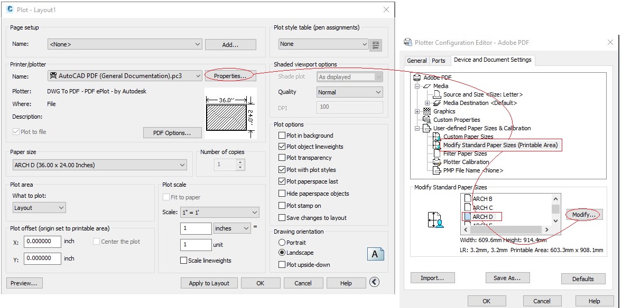Click the PMP File Name tree icon

click(x=437, y=170)
